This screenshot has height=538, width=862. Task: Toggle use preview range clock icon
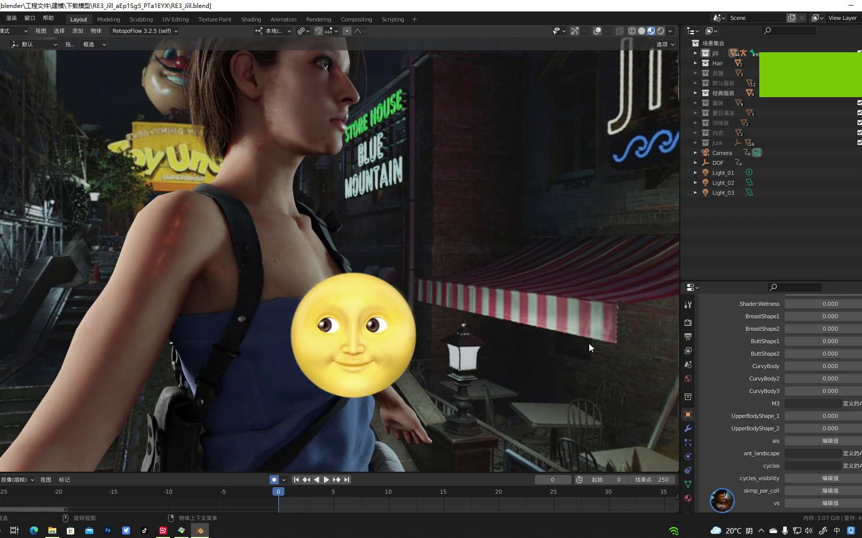coord(579,480)
